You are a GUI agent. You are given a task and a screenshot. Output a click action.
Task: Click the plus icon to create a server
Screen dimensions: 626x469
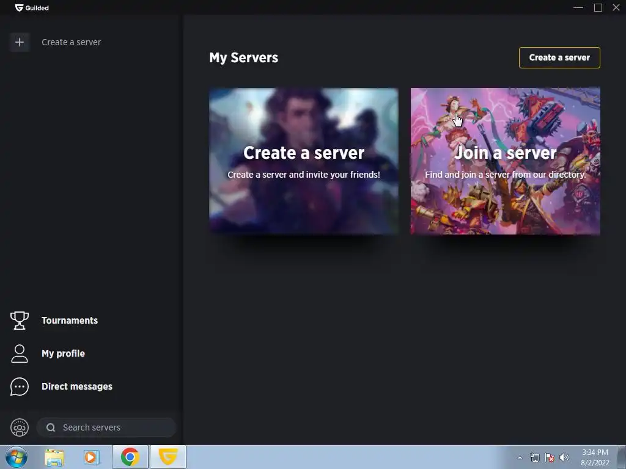20,42
